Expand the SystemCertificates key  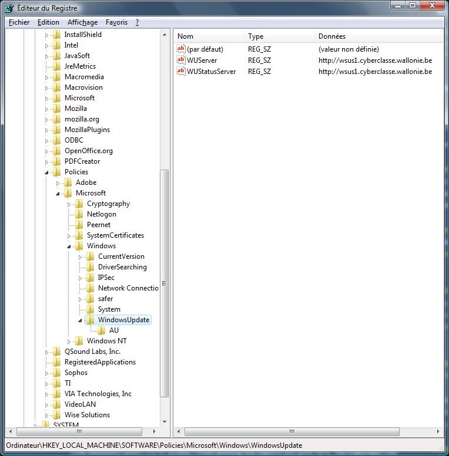pyautogui.click(x=69, y=236)
